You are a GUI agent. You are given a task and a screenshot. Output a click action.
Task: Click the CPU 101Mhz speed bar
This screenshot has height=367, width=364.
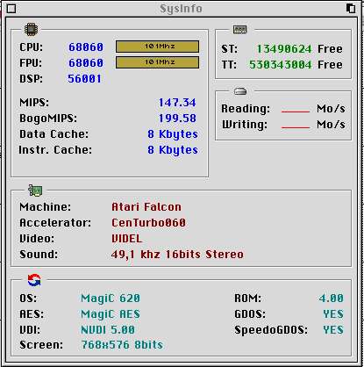[x=157, y=47]
